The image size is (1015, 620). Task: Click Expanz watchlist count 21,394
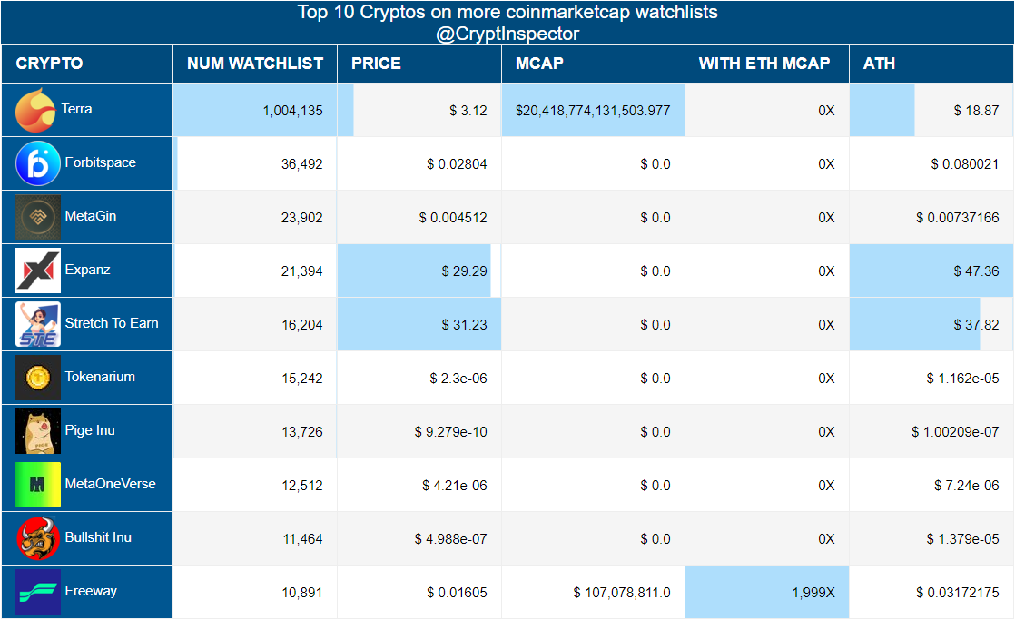(301, 271)
